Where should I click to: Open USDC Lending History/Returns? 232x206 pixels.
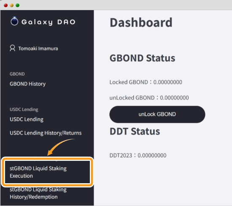tap(46, 133)
